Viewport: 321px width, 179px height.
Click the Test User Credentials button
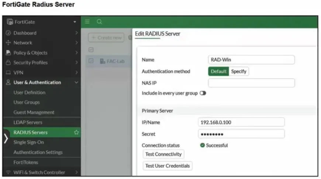[x=168, y=166]
